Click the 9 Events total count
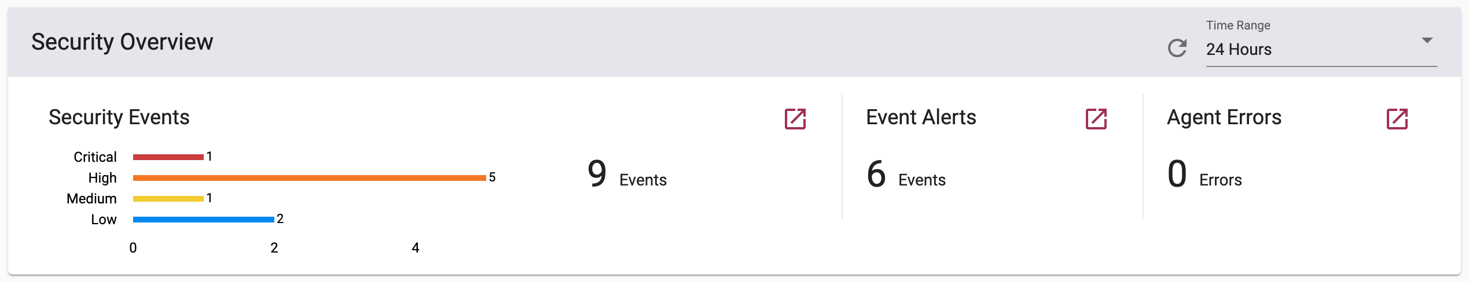Screen dimensions: 1469x282 627,175
